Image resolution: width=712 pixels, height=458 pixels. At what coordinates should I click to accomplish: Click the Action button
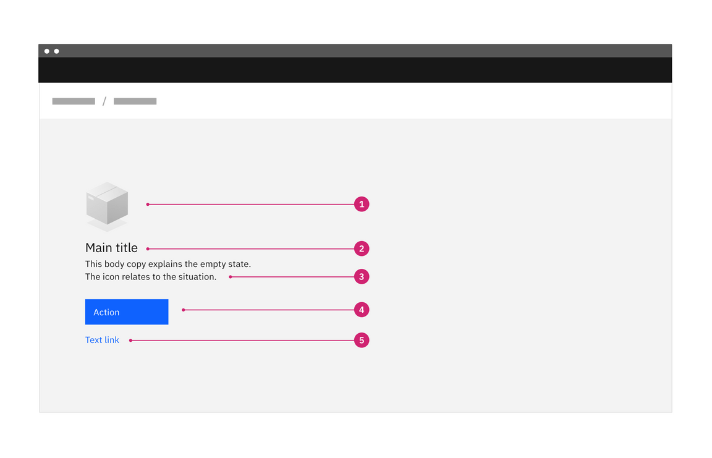pos(126,312)
